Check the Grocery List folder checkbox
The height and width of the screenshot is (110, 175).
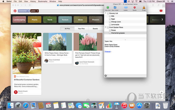tap(108, 13)
